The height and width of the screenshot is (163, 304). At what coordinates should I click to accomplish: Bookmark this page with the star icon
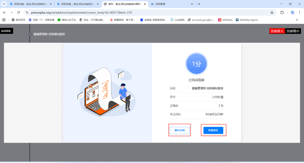coord(272,12)
